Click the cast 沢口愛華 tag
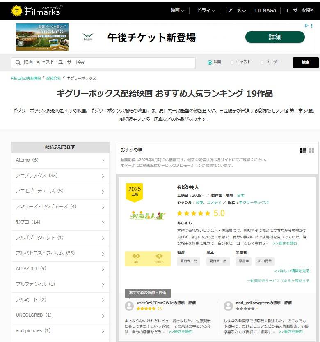This screenshot has height=342, width=320. [265, 261]
